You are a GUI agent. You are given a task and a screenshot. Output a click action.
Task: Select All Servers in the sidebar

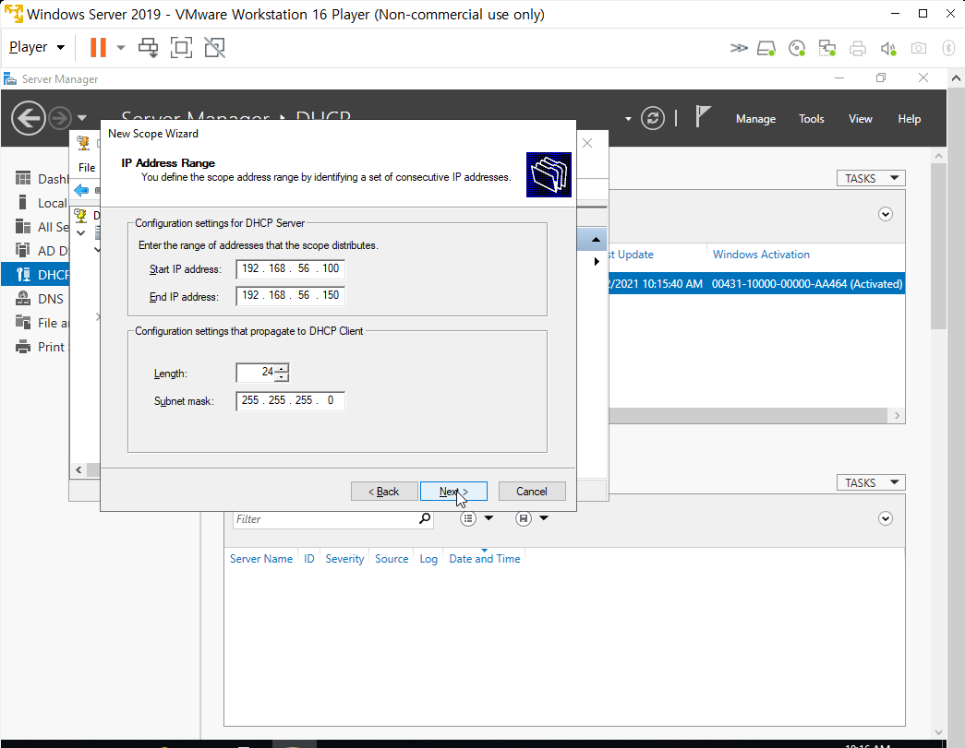pyautogui.click(x=41, y=227)
